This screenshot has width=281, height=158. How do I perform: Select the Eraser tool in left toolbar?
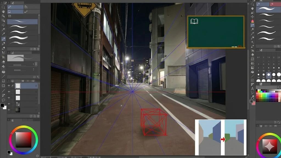click(3, 62)
